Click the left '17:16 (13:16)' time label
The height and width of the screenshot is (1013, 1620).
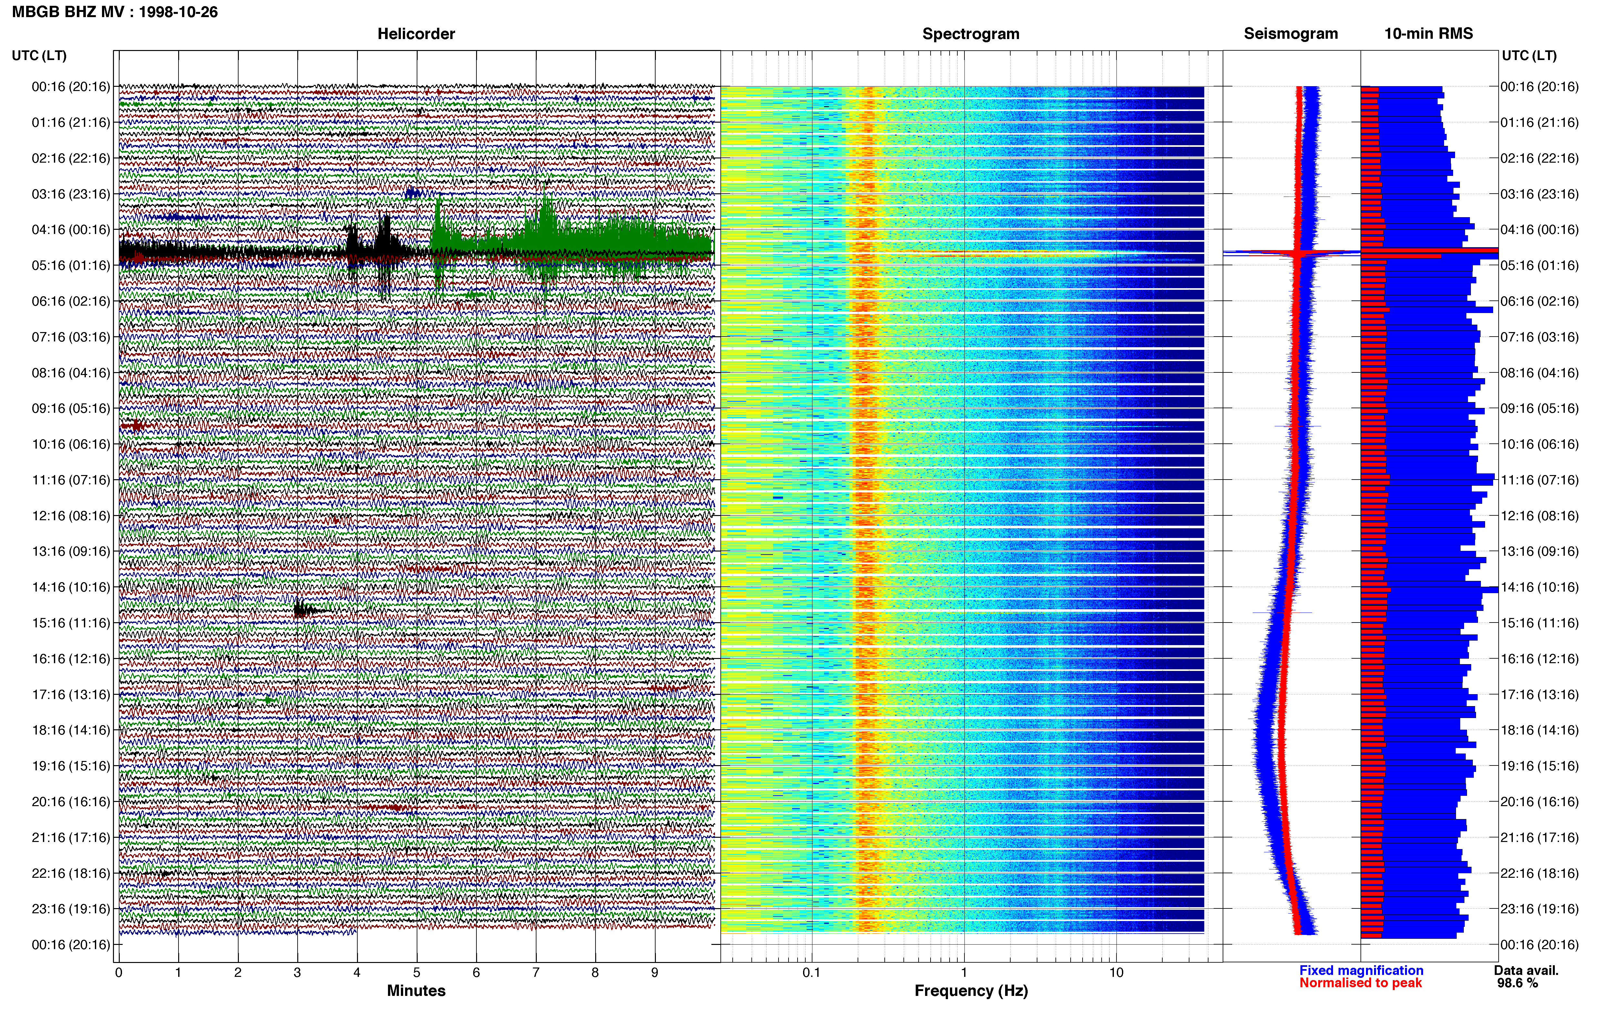[x=70, y=694]
